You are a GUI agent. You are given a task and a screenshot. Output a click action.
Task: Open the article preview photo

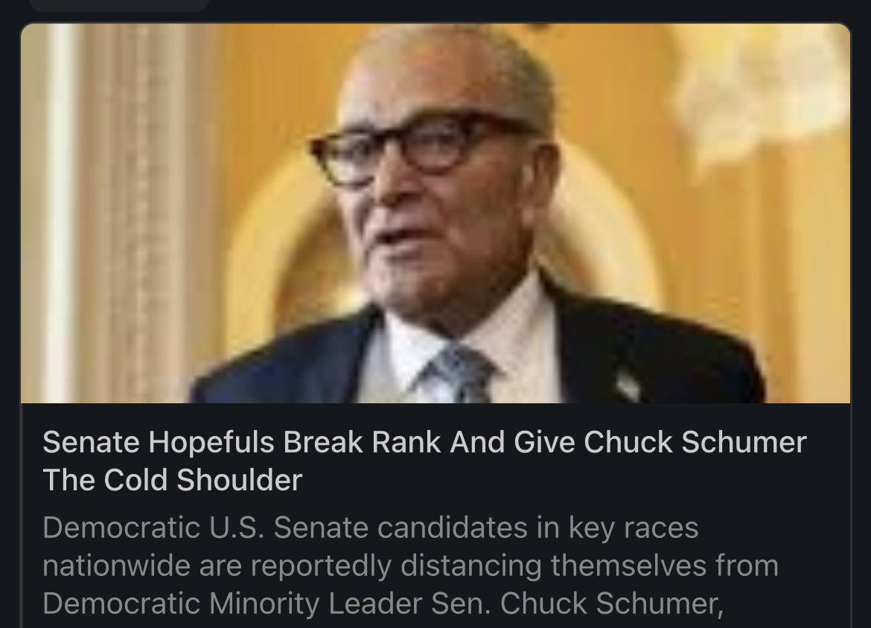point(435,214)
